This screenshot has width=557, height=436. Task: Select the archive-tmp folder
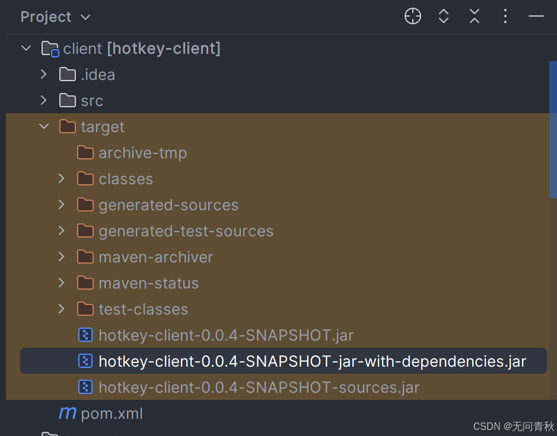coord(142,153)
